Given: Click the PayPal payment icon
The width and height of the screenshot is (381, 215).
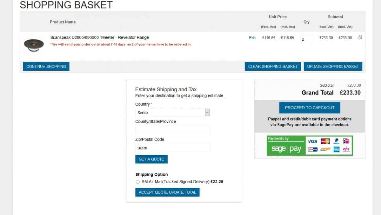Looking at the screenshot, I should coord(337,141).
